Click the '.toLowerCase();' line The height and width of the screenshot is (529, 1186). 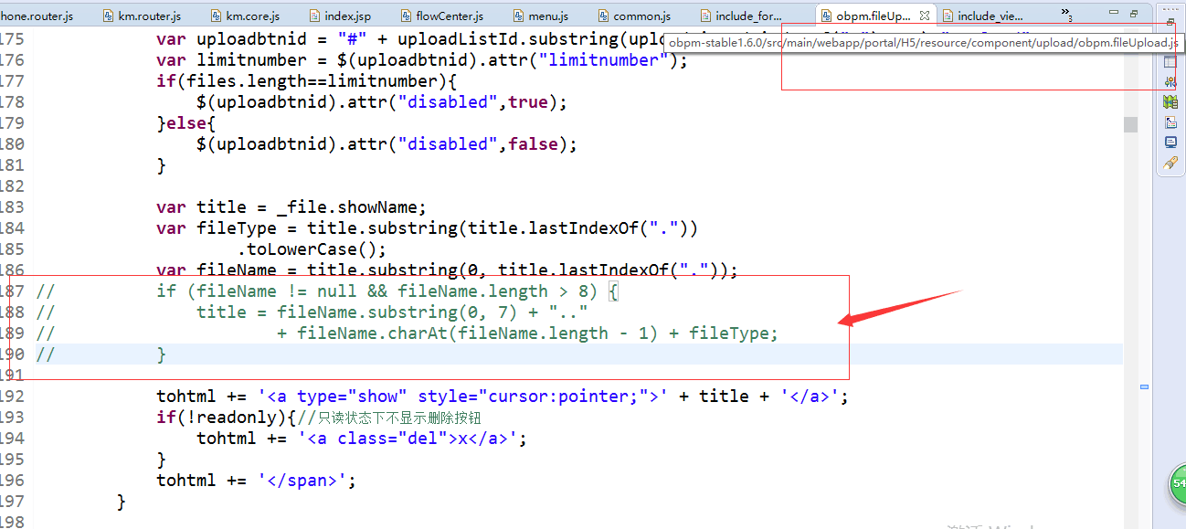click(x=312, y=249)
